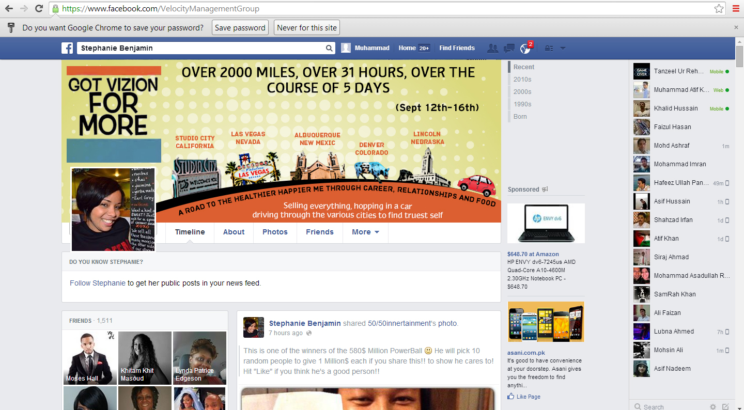Click the magnifier in the Facebook search bar
744x410 pixels.
click(x=329, y=48)
